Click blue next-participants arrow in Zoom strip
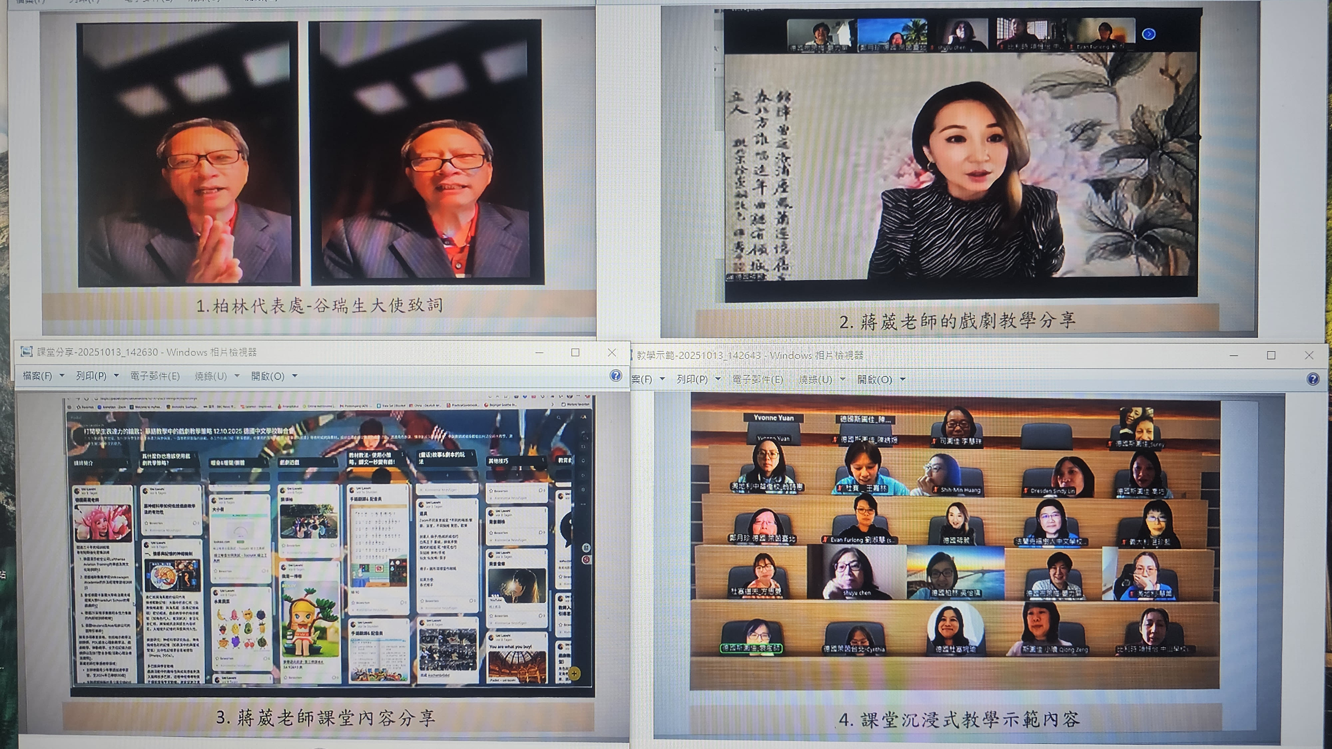 (1149, 34)
